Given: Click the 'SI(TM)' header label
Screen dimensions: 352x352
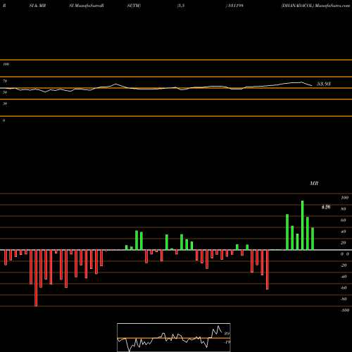Looking at the screenshot, I should [134, 6].
